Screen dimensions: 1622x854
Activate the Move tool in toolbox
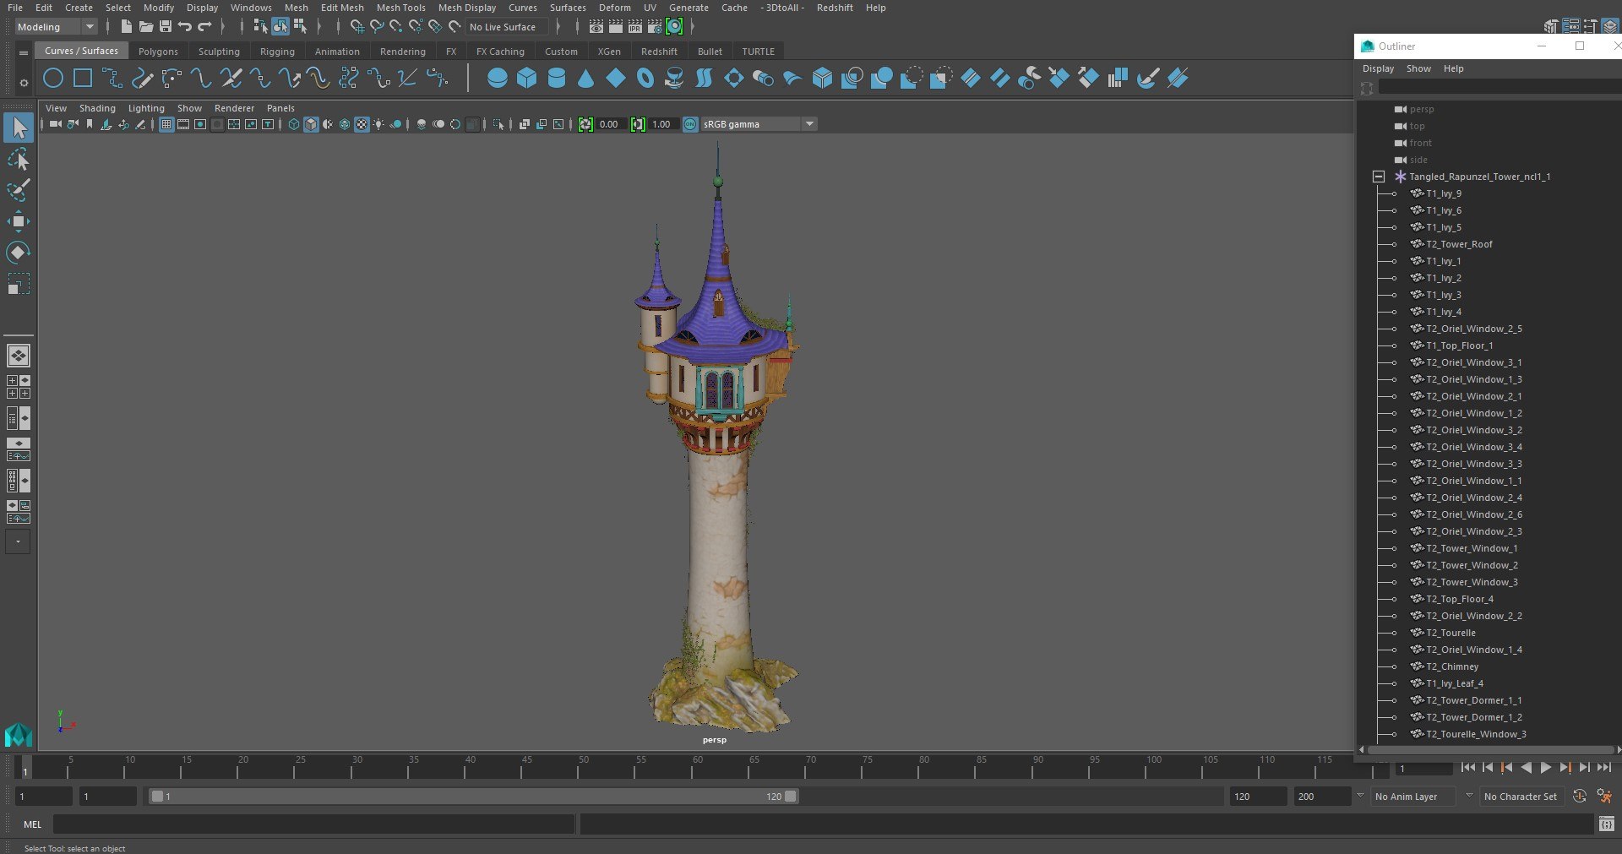pyautogui.click(x=19, y=221)
